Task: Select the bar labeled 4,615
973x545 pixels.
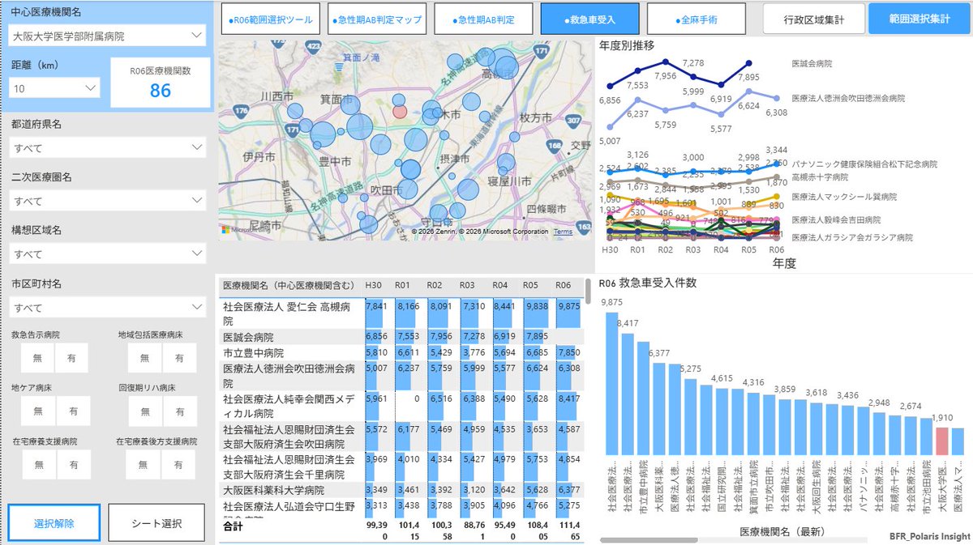Action: pos(722,421)
